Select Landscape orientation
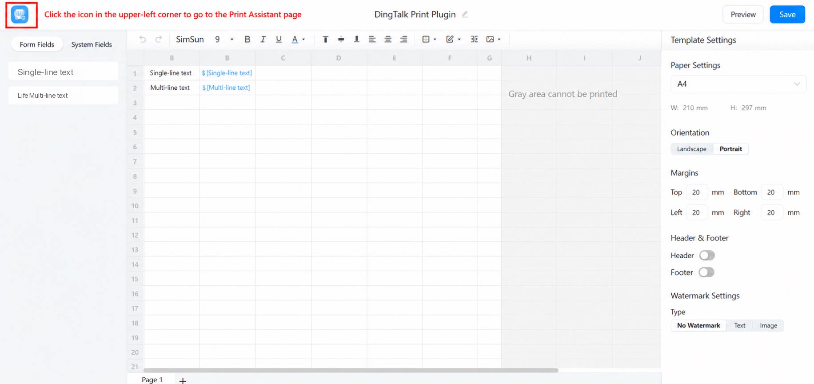The height and width of the screenshot is (384, 814). 691,149
